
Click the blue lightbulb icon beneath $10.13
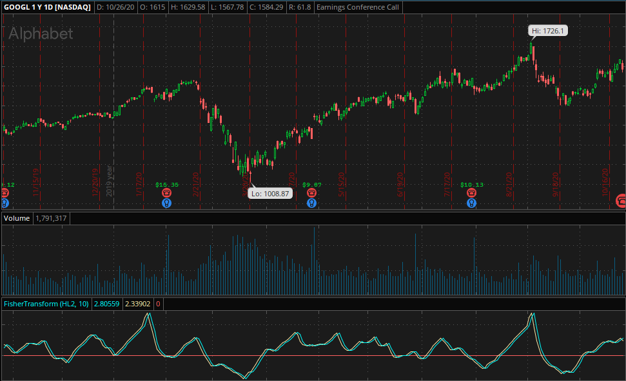[x=471, y=203]
